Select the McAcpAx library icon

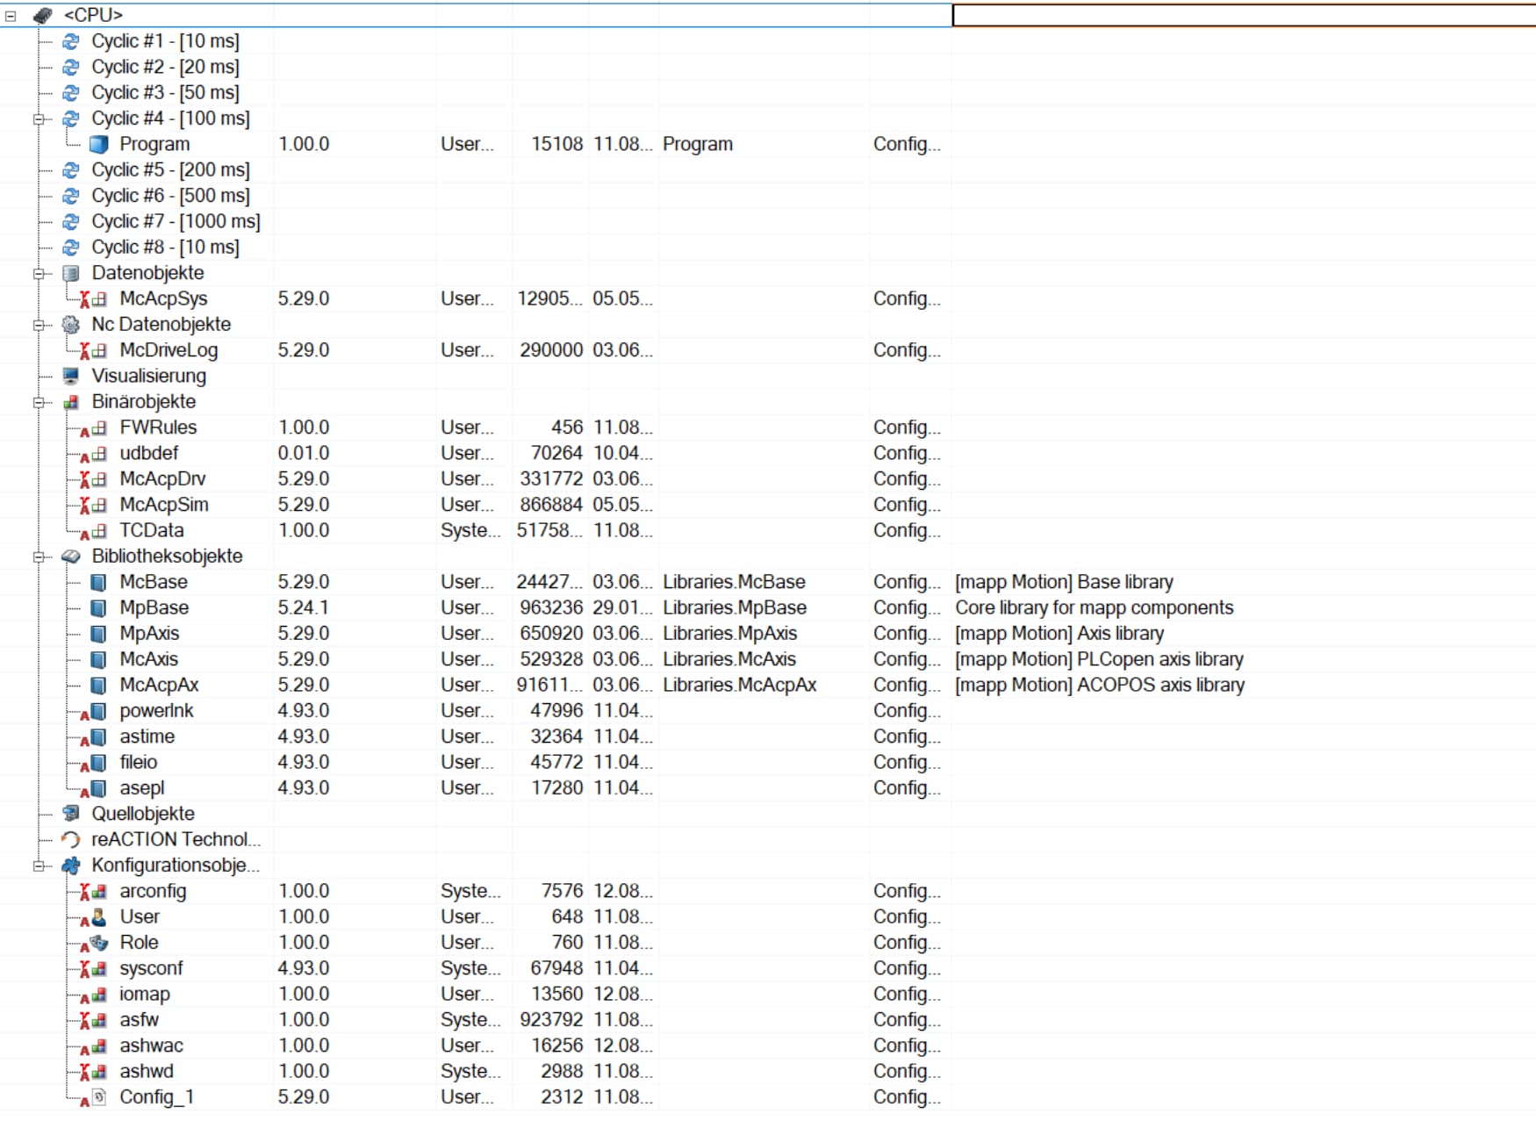[99, 685]
